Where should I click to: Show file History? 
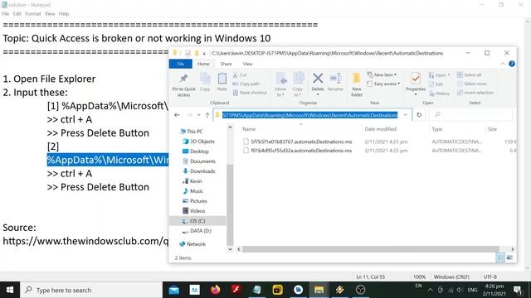[439, 94]
